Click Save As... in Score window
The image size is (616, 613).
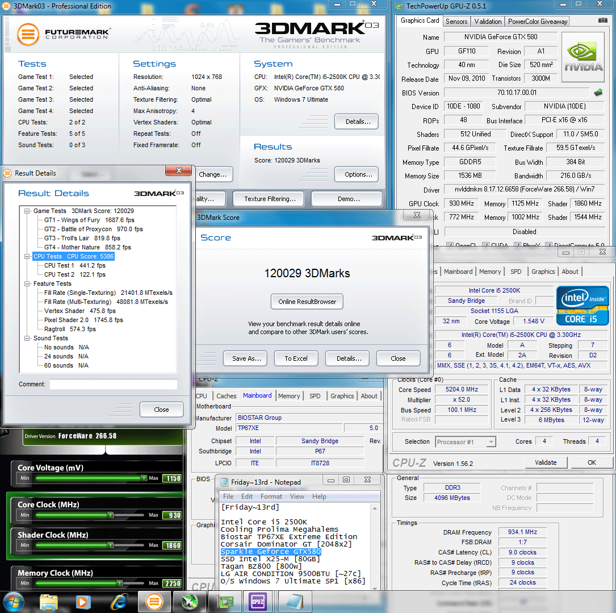(246, 358)
